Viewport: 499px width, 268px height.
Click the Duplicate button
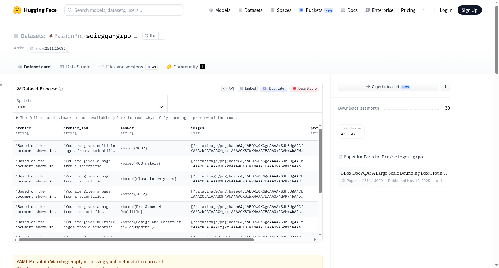(274, 88)
